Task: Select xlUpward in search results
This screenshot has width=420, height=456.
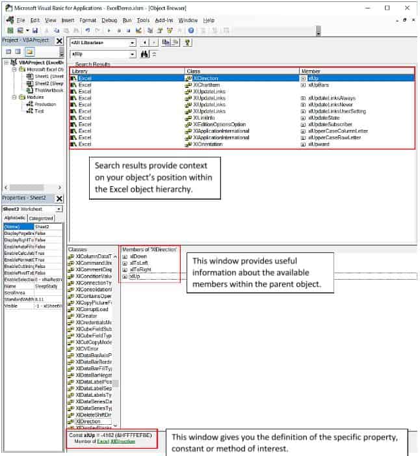Action: pyautogui.click(x=319, y=144)
